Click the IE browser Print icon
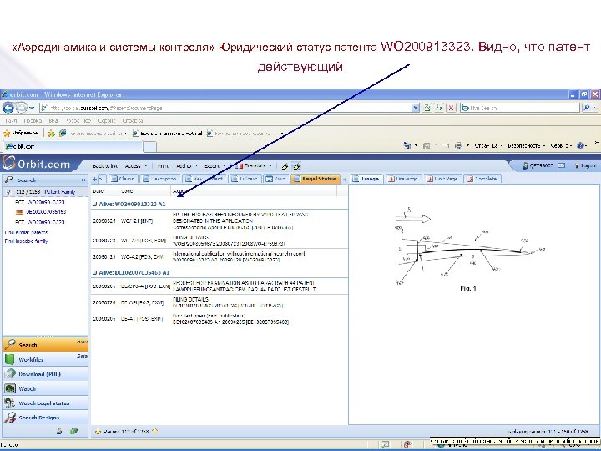 [458, 145]
